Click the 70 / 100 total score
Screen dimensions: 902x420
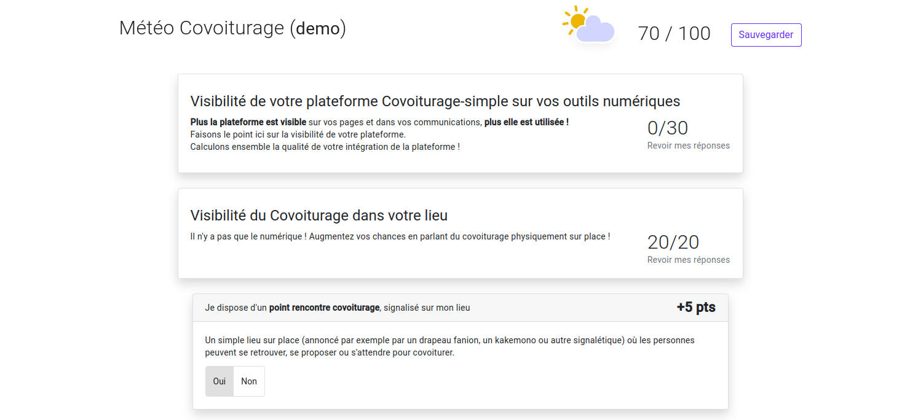tap(674, 33)
